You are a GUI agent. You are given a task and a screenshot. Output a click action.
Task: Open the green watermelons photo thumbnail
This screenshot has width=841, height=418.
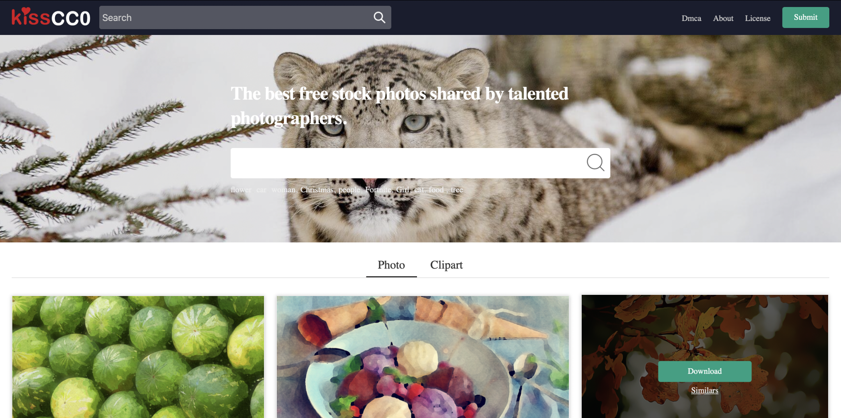click(x=138, y=357)
